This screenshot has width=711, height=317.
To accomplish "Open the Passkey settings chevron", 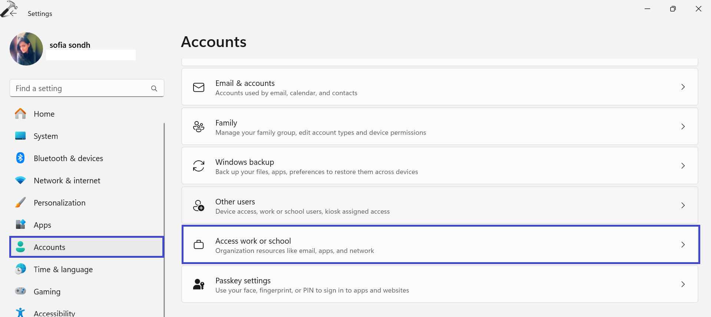I will (683, 284).
